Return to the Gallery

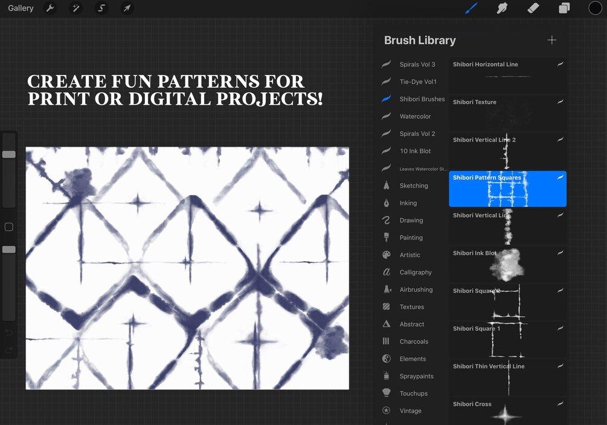[21, 8]
